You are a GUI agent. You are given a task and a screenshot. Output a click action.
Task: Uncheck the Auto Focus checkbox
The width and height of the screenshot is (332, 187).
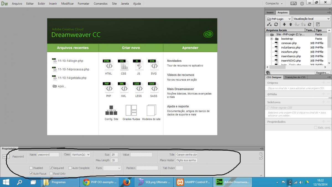click(31, 173)
